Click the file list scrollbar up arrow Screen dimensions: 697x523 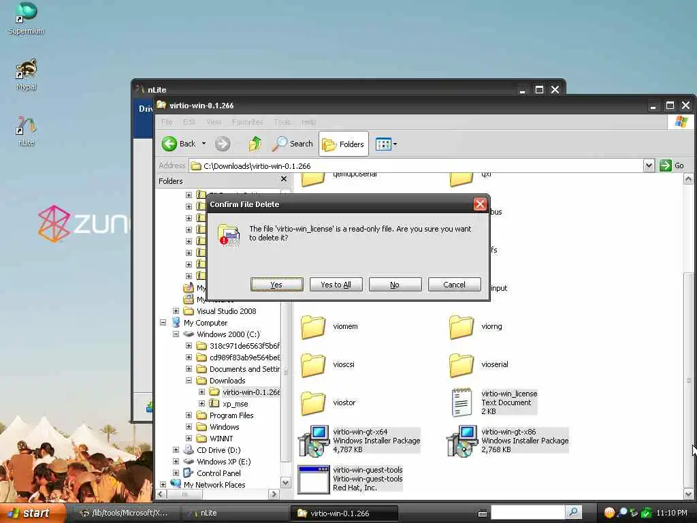tap(688, 179)
